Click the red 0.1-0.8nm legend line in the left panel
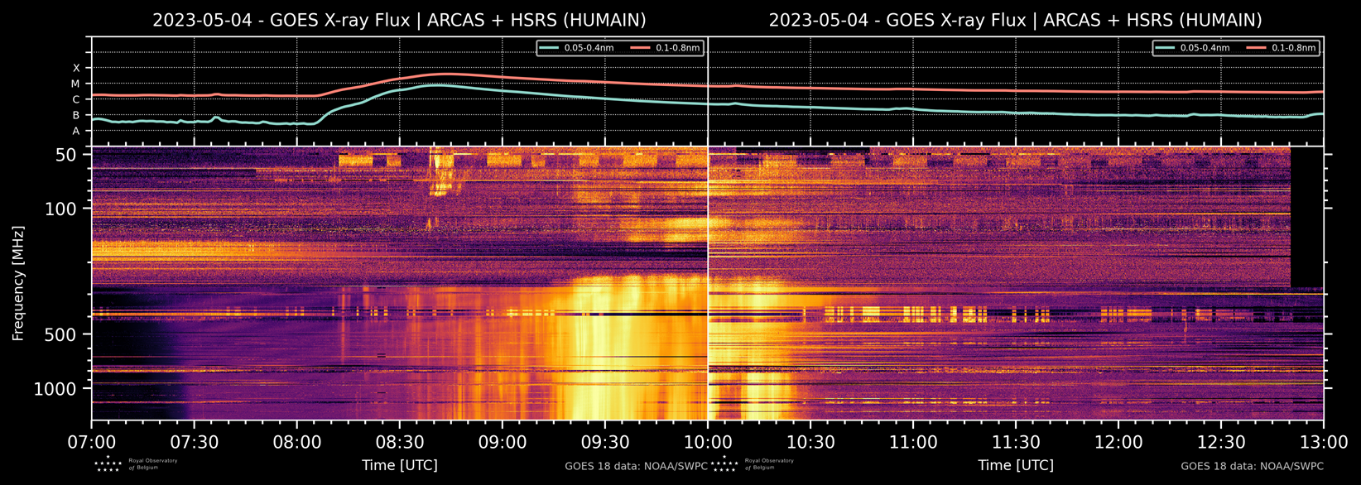 (642, 48)
